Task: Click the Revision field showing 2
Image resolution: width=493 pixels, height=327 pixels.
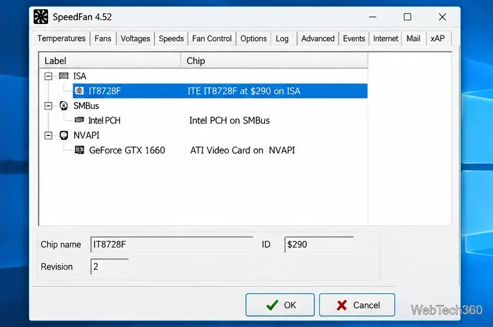Action: pyautogui.click(x=109, y=266)
